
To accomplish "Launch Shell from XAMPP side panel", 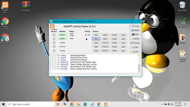I will point(135,34).
